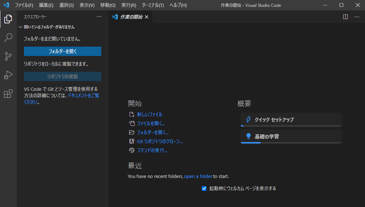This screenshot has width=365, height=207.
Task: Open the クイック セットアップ walkthrough card
Action: pyautogui.click(x=291, y=119)
